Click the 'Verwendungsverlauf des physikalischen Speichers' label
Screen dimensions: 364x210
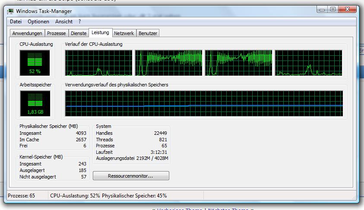point(117,85)
